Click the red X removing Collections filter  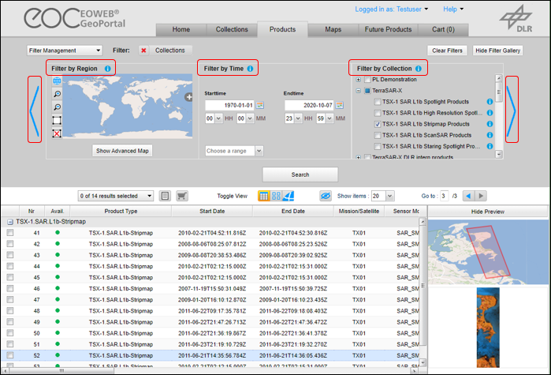tap(143, 51)
